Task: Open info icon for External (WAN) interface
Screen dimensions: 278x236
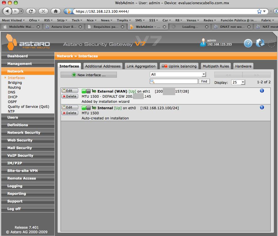Action: point(262,91)
